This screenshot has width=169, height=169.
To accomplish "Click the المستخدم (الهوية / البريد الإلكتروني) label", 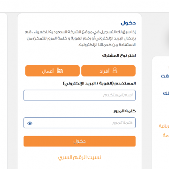I will coord(100,84).
